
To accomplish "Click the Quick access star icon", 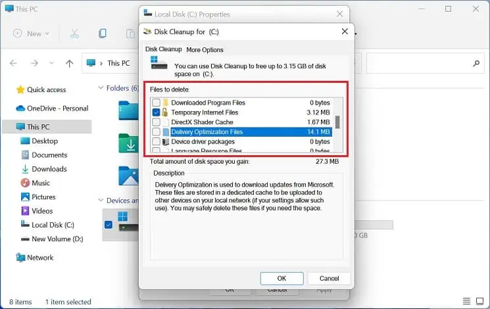I will (x=20, y=89).
